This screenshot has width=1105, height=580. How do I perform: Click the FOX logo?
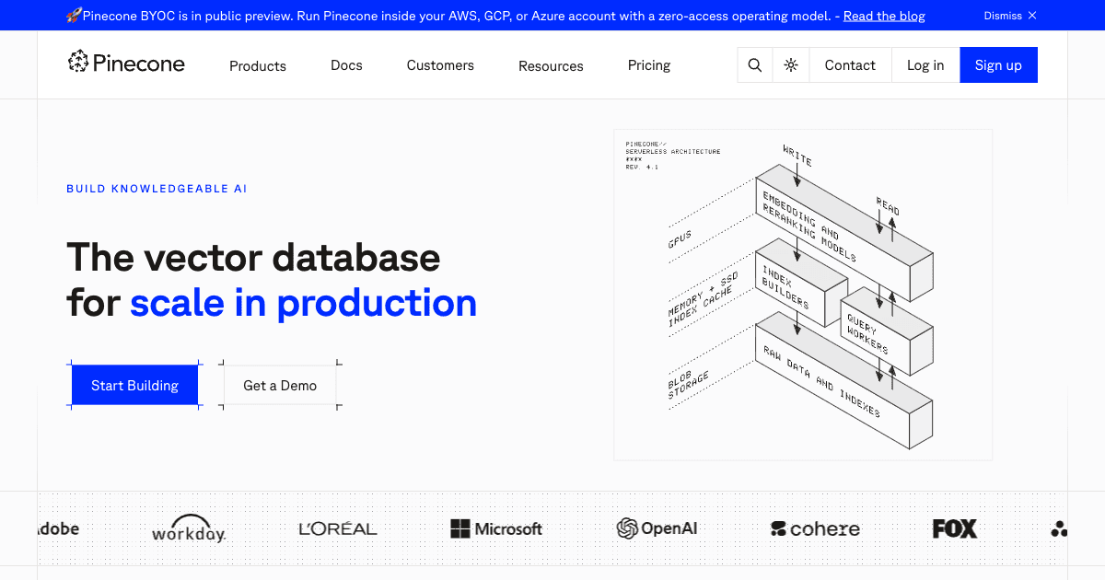954,528
